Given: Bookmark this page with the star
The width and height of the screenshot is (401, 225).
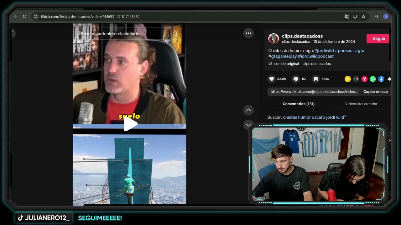Looking at the screenshot, I should pos(363,17).
